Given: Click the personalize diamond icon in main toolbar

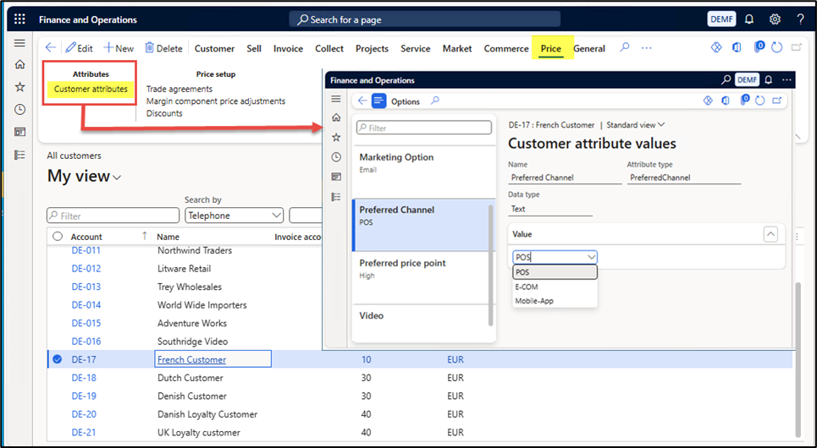Looking at the screenshot, I should (716, 47).
